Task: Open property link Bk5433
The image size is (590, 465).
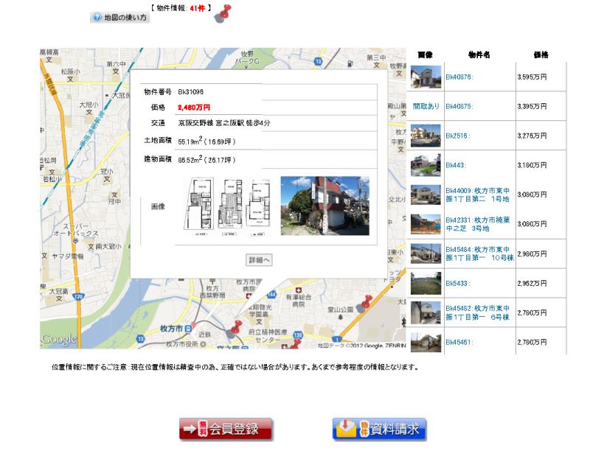Action: click(x=458, y=283)
